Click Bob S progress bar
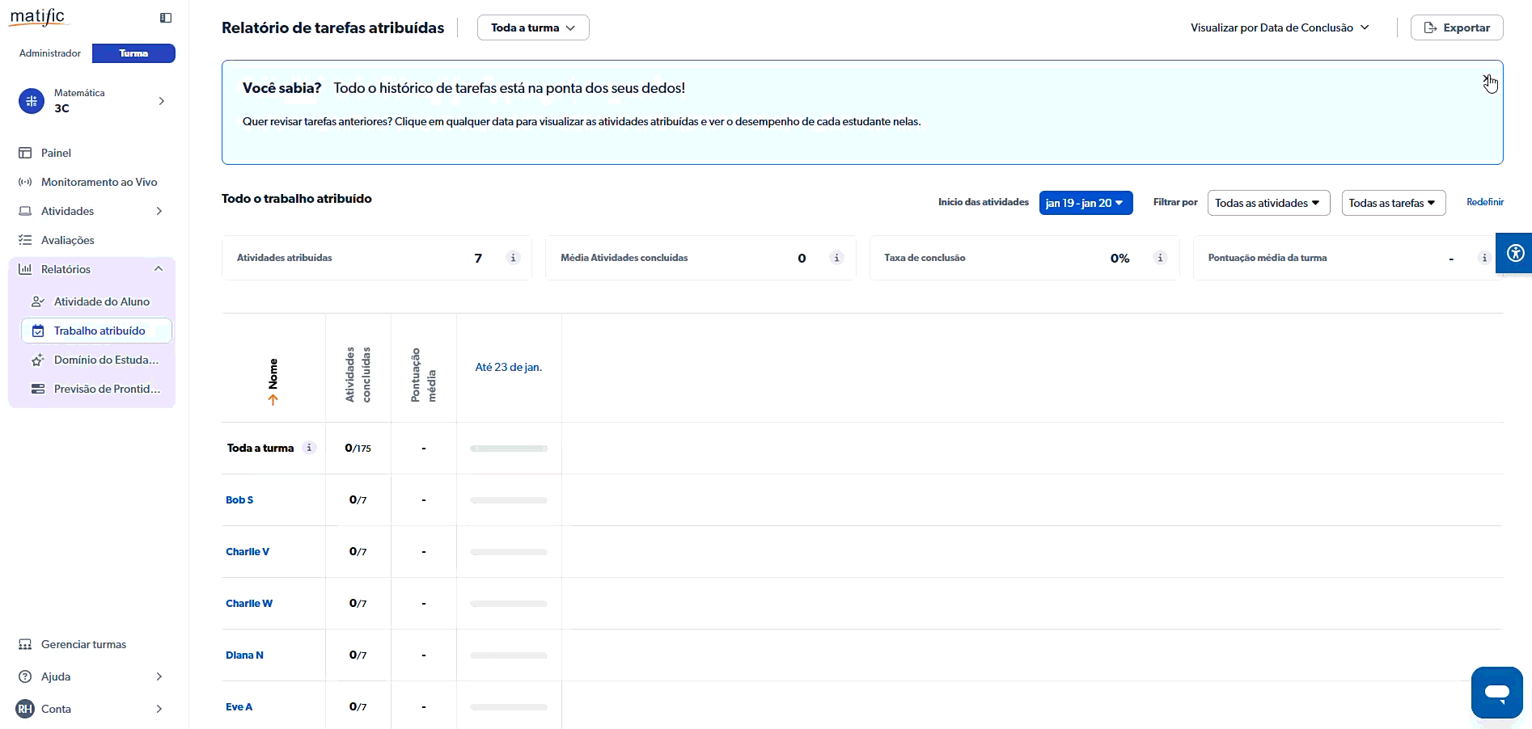Viewport: 1532px width, 729px height. (x=509, y=500)
